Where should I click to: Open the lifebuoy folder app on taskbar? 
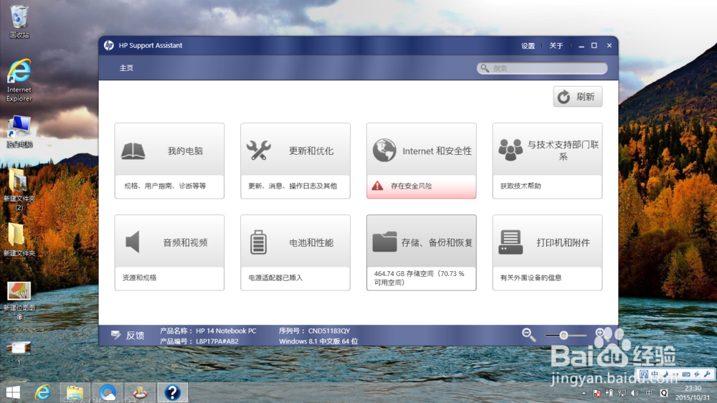(140, 393)
